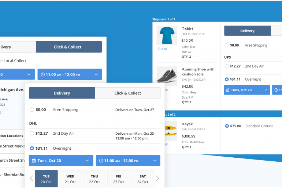The image size is (282, 188).
Task: Click clock icon in front 11:00 AM time dropdown
Action: [101, 161]
